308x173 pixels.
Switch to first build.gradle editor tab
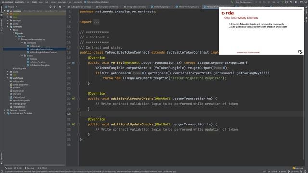79,7
